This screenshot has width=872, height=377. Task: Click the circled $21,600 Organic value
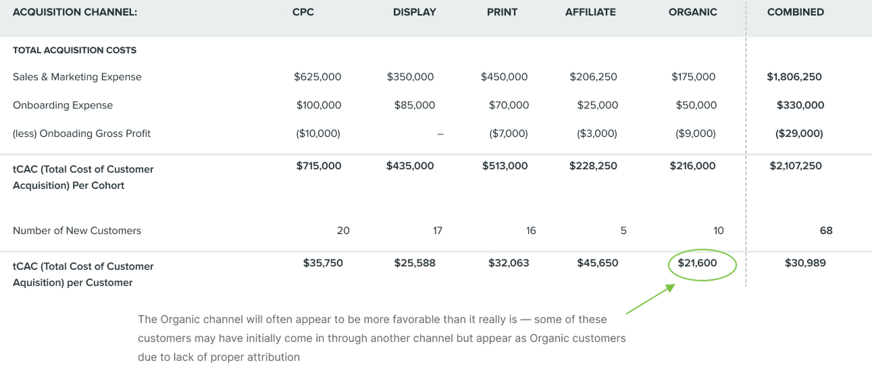[x=697, y=263]
